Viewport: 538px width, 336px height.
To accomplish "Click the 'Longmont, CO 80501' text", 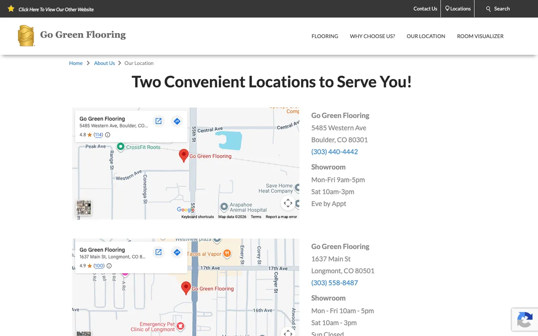I will [x=343, y=271].
